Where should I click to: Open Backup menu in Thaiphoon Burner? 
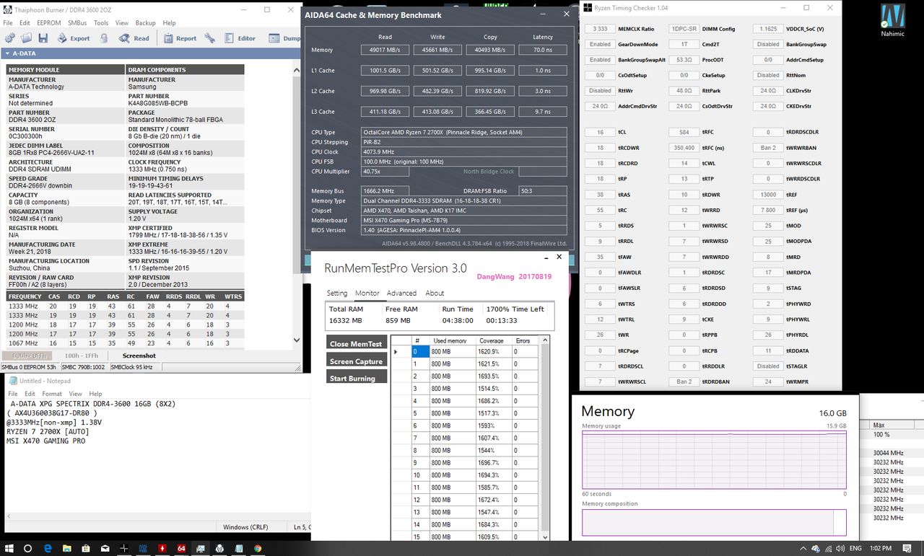click(145, 23)
